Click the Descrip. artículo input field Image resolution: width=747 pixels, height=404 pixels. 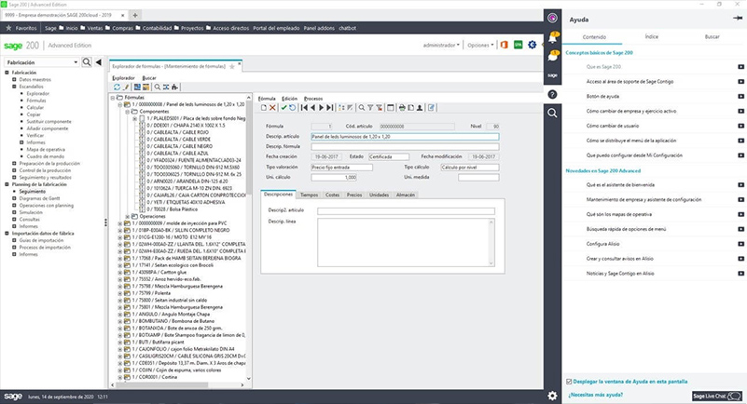pyautogui.click(x=405, y=137)
